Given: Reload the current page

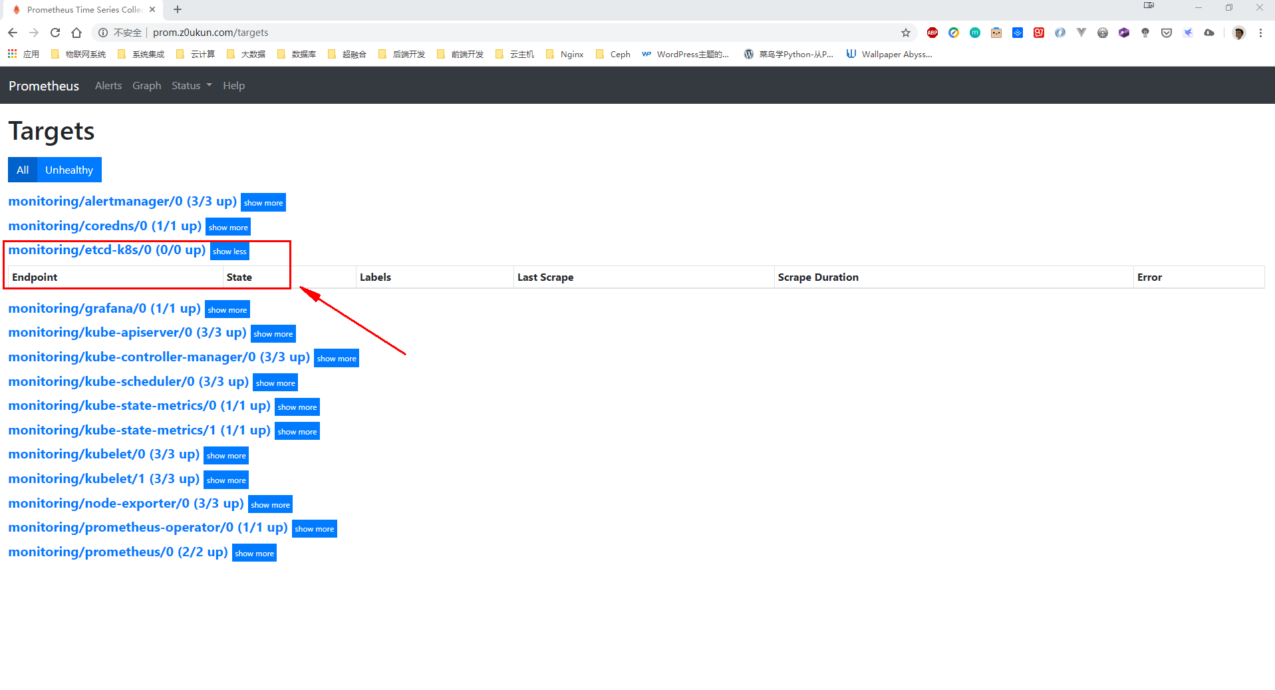Looking at the screenshot, I should pyautogui.click(x=55, y=33).
